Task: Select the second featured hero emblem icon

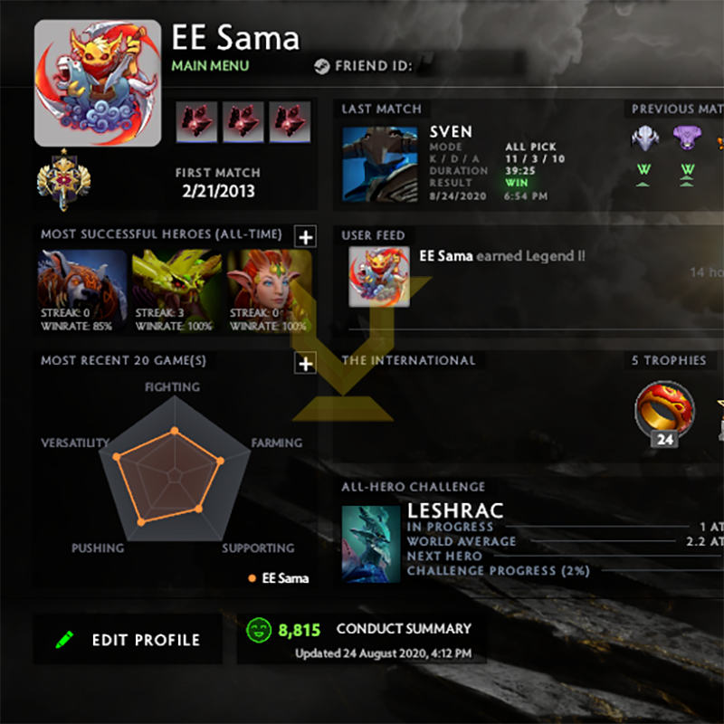Action: coord(243,122)
